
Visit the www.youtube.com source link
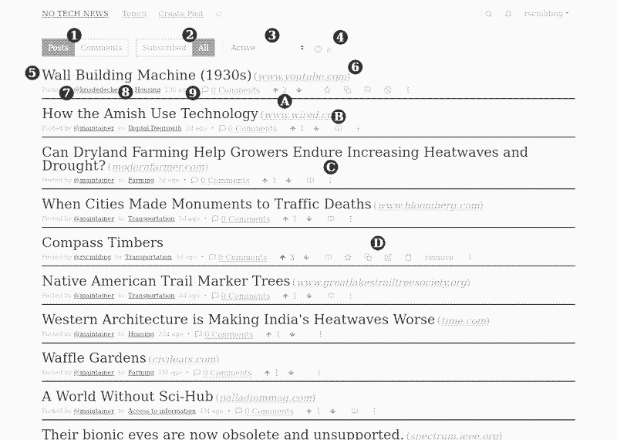[302, 76]
